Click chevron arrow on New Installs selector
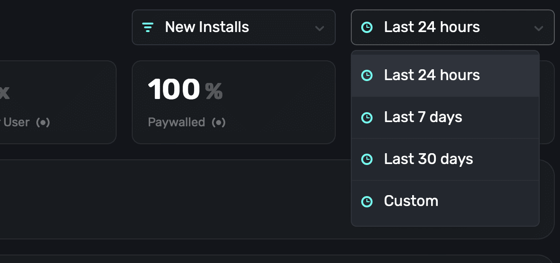This screenshot has height=263, width=560. coord(320,28)
